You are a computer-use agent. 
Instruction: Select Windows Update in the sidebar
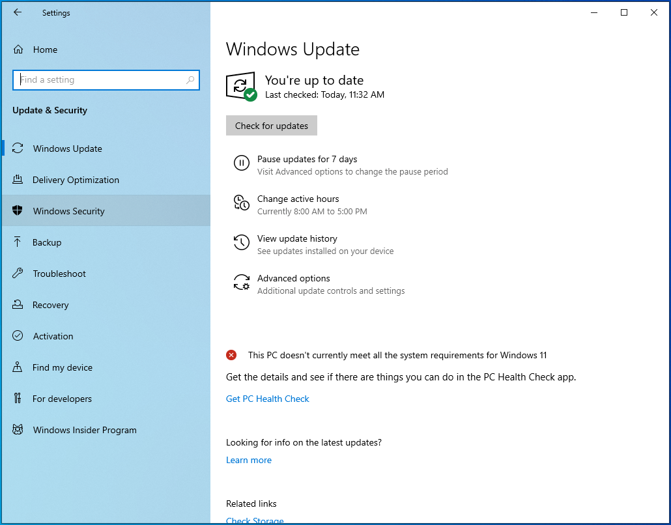pos(67,149)
